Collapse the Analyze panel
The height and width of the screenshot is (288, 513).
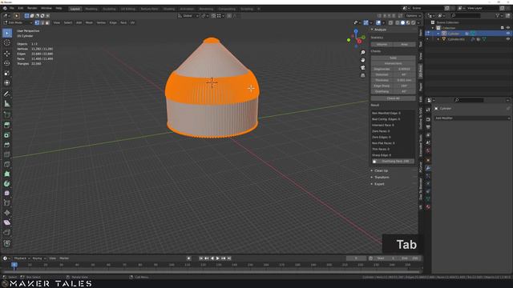click(x=379, y=30)
